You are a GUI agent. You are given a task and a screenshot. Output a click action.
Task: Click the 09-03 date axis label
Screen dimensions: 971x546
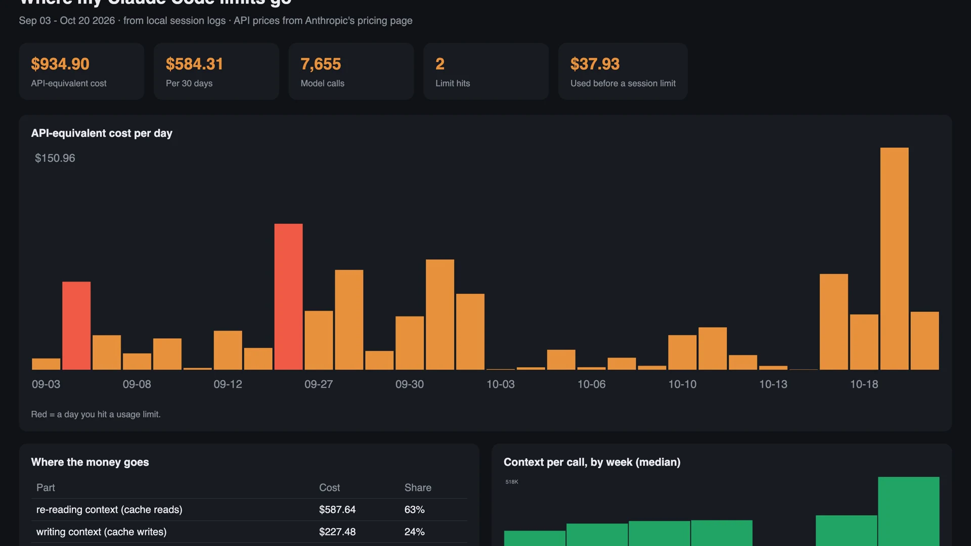coord(46,384)
